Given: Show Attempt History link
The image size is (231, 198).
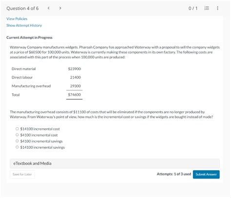Looking at the screenshot, I should [24, 25].
